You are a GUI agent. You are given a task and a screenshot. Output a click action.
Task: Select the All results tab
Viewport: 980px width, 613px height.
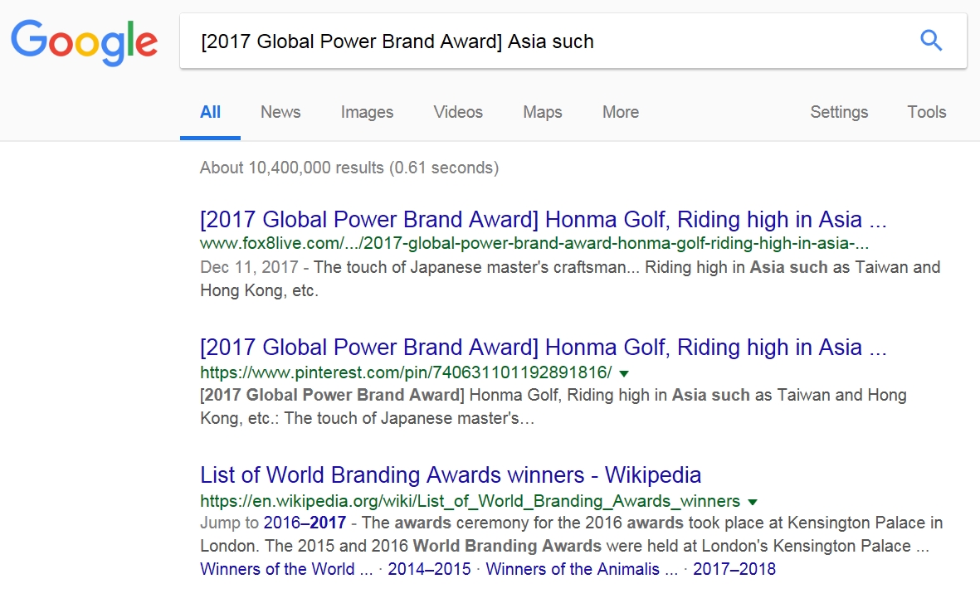pos(210,112)
